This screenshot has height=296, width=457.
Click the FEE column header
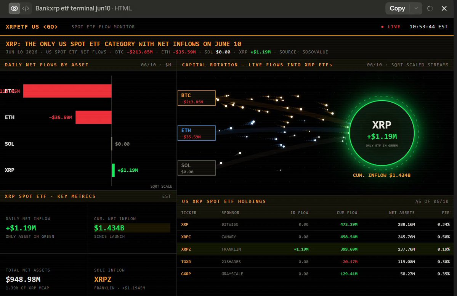(x=446, y=212)
